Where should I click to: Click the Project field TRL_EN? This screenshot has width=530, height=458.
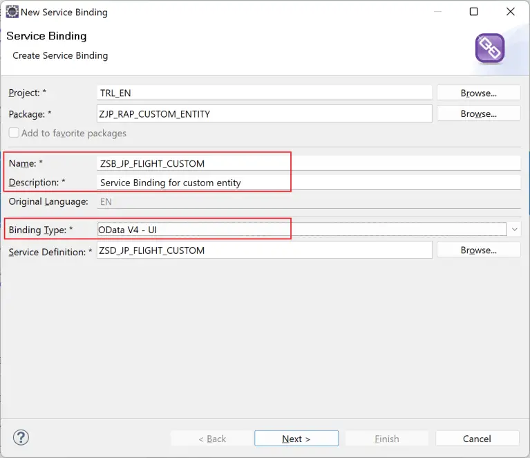(x=265, y=93)
